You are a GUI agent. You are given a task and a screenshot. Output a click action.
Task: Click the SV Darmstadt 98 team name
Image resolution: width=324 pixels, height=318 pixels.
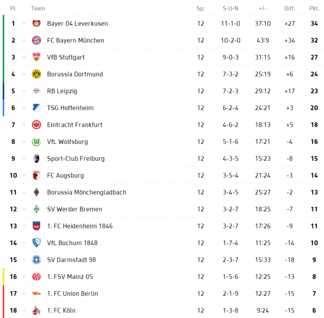(x=71, y=260)
